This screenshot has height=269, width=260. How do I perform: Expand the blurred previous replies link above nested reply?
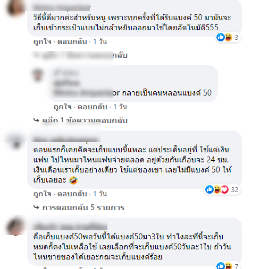[x=81, y=55]
